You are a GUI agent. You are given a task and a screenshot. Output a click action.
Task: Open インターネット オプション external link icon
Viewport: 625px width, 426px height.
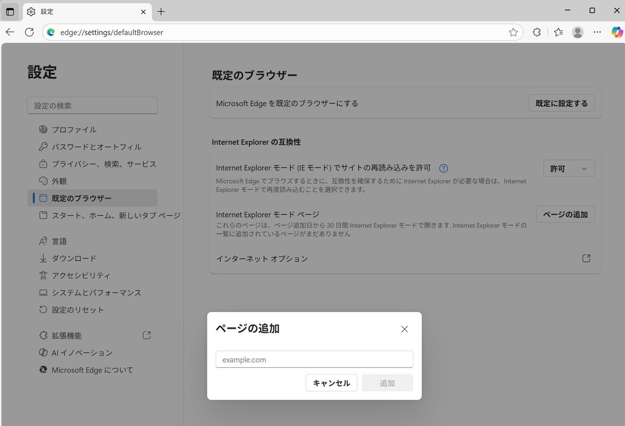pos(586,259)
